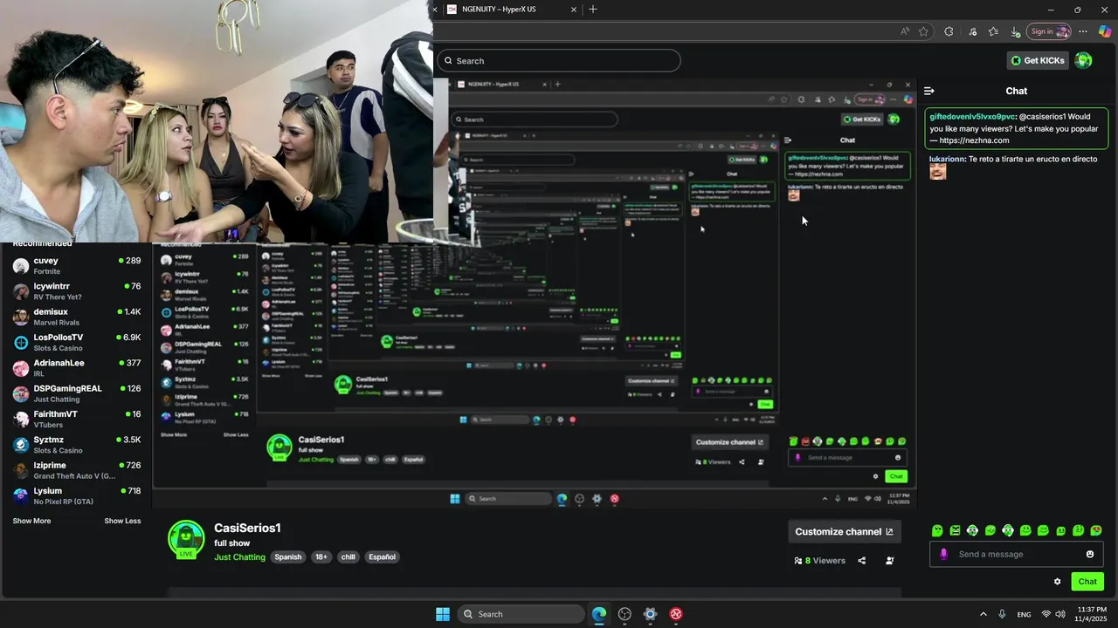Open demisux channel in Recommended list
Image resolution: width=1118 pixels, height=628 pixels.
tap(76, 317)
